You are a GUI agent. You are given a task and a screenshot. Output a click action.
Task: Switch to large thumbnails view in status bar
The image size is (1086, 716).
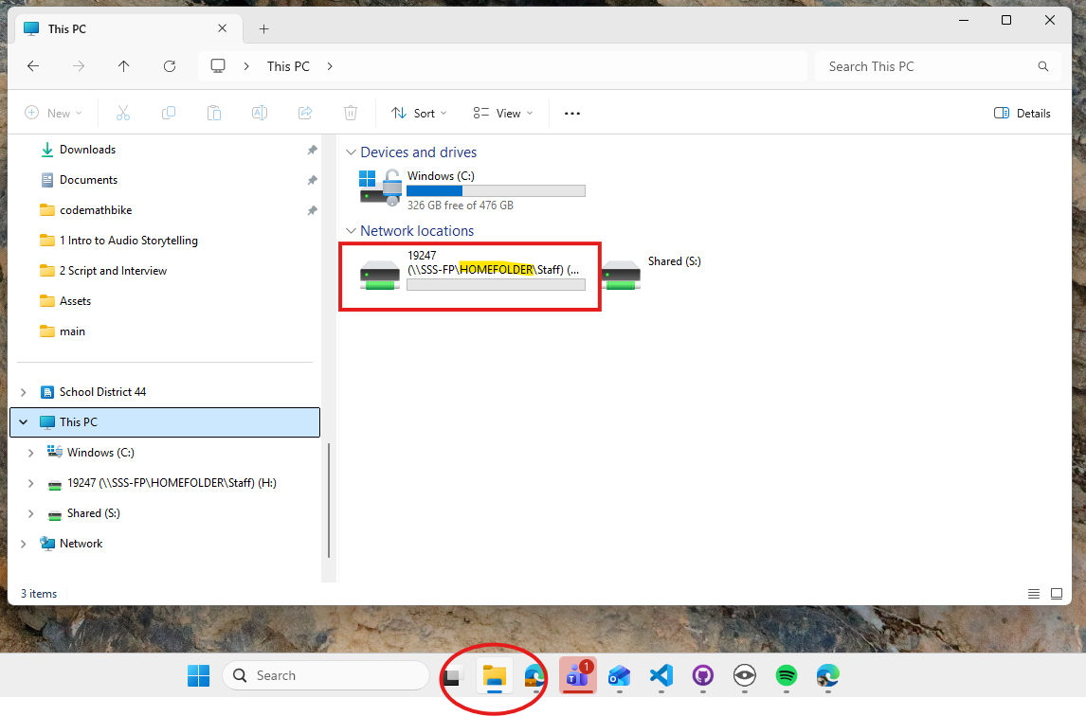click(1057, 594)
